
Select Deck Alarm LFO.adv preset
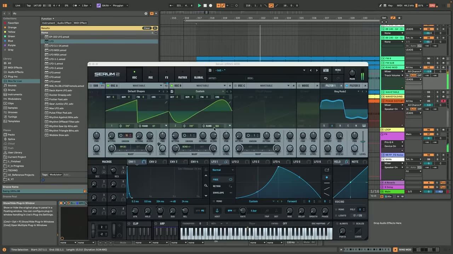61,90
